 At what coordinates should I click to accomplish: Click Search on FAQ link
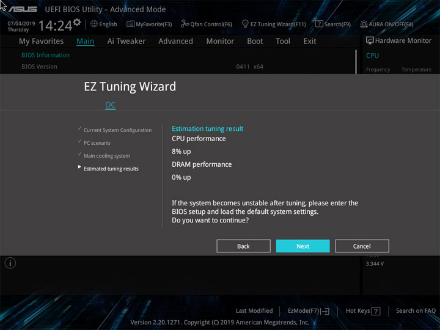click(x=416, y=310)
